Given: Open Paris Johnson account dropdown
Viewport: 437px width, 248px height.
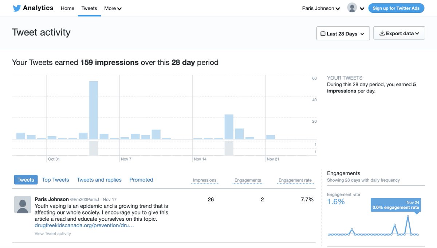Looking at the screenshot, I should click(321, 8).
